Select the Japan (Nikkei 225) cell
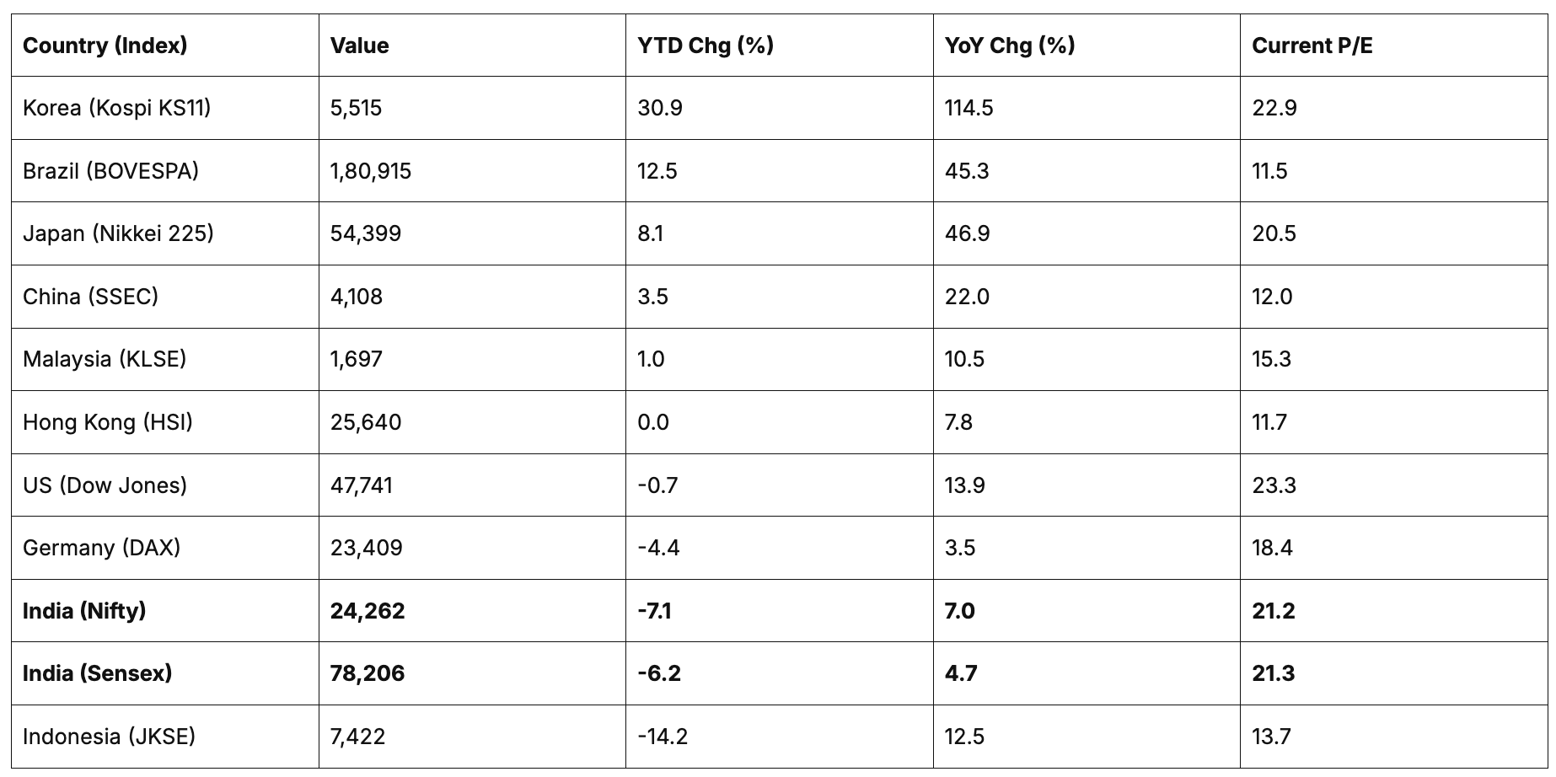Screen dimensions: 1556x777 118,233
